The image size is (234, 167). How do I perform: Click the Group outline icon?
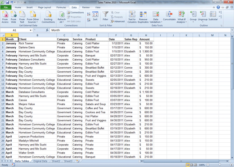pos(193,14)
